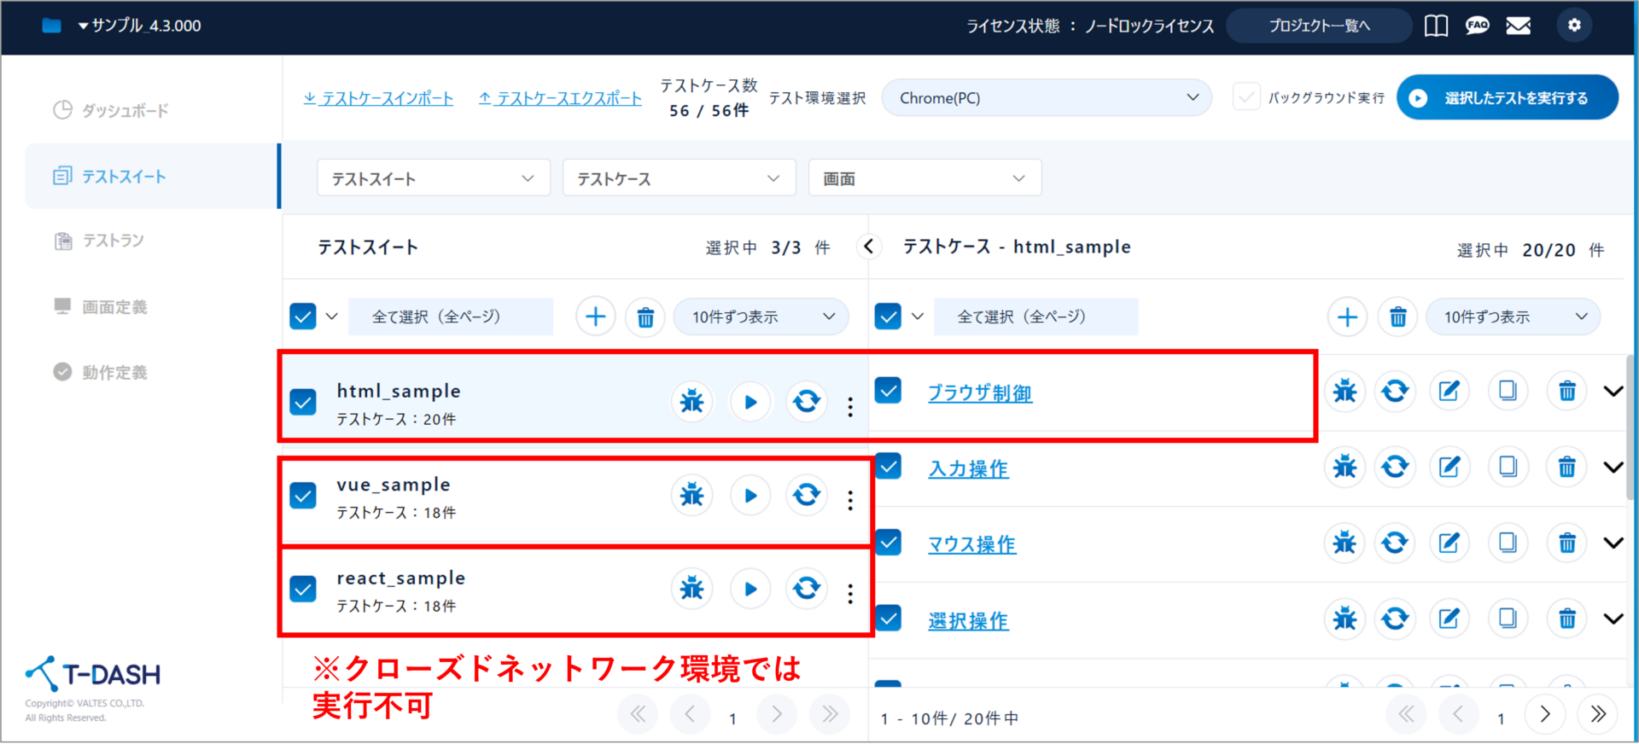Uncheck the 選択操作 test case checkbox
Screen dimensions: 1639x744
pyautogui.click(x=889, y=618)
